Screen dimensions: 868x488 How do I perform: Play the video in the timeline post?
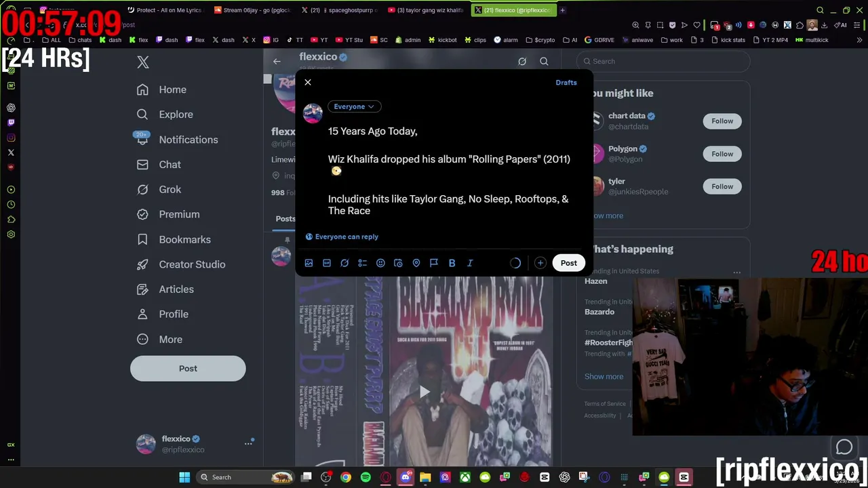coord(424,392)
